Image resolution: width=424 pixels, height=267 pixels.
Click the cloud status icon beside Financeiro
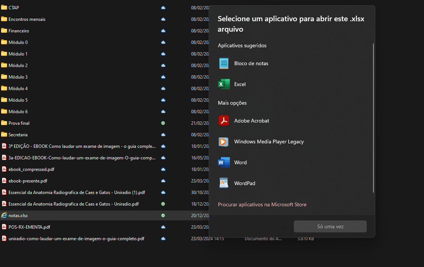tap(163, 31)
